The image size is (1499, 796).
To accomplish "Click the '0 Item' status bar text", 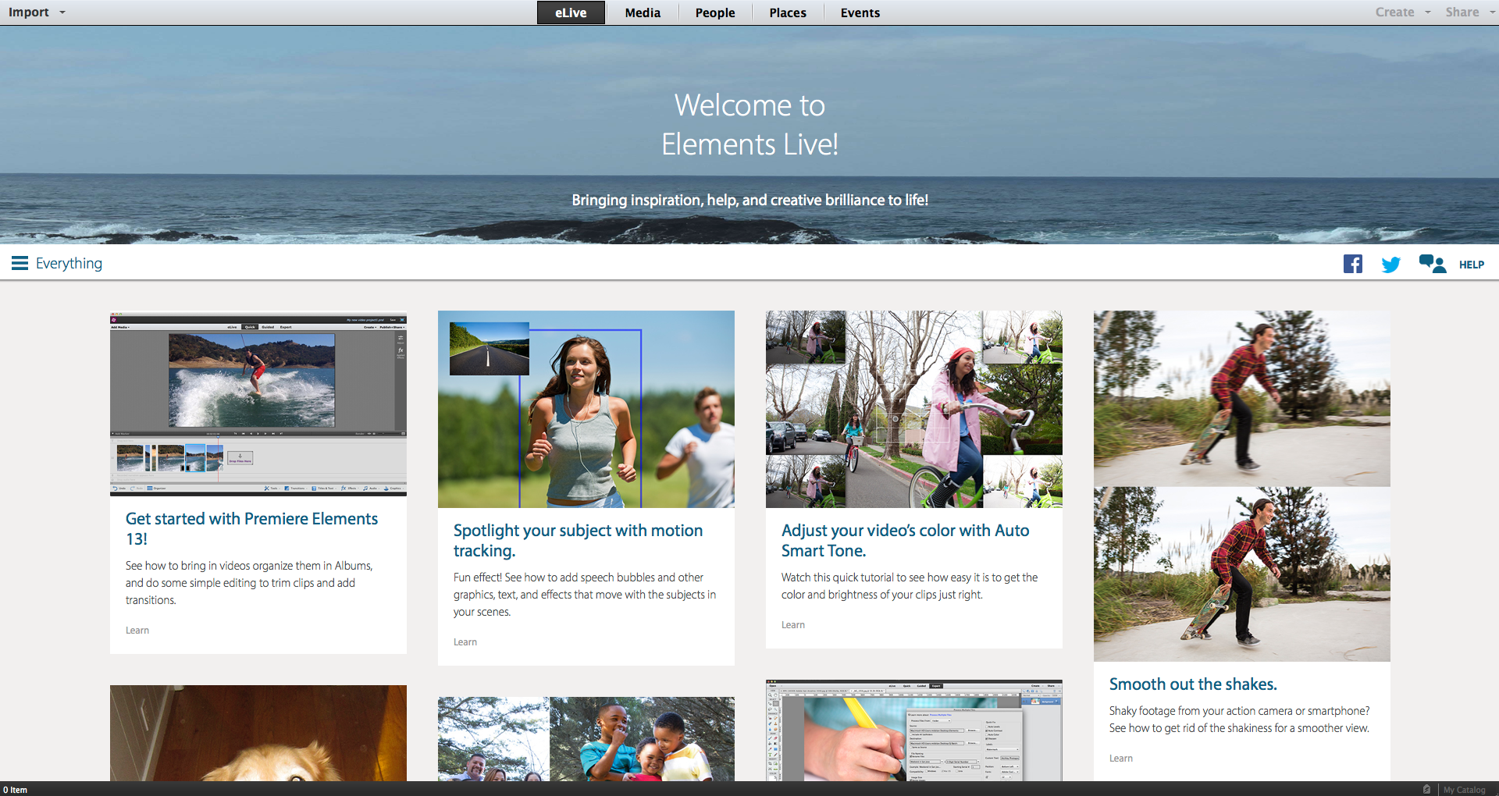I will point(16,790).
